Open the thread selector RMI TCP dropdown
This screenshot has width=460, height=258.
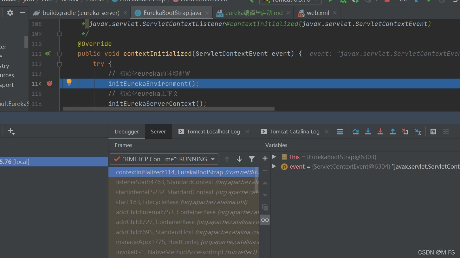(164, 159)
